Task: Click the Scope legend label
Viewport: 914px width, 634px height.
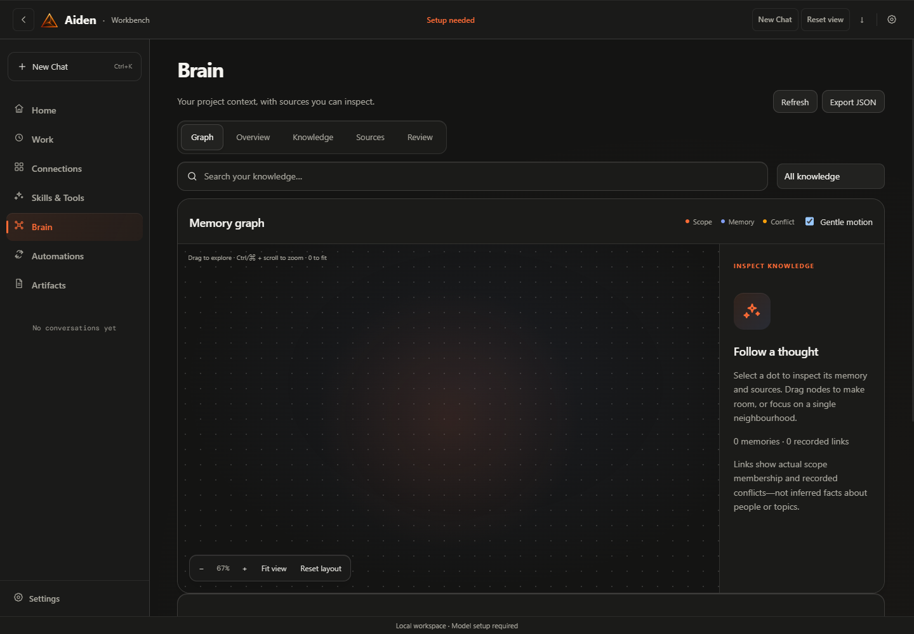Action: pyautogui.click(x=703, y=222)
